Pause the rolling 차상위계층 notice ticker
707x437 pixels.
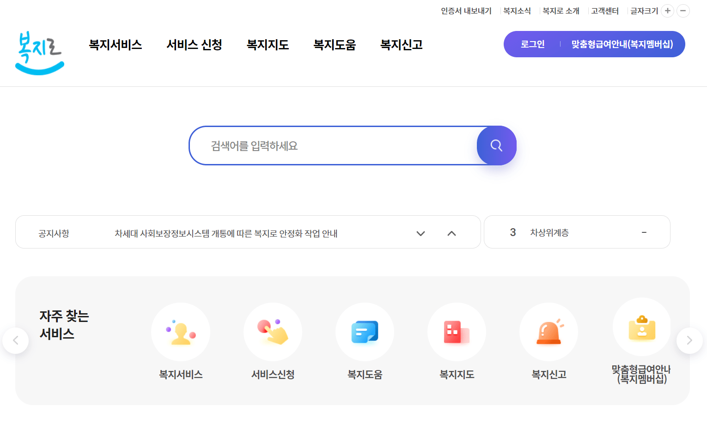click(x=644, y=232)
